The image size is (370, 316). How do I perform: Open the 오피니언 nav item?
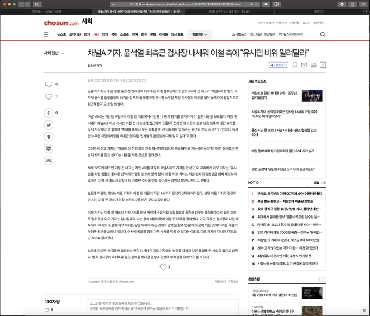click(x=75, y=35)
